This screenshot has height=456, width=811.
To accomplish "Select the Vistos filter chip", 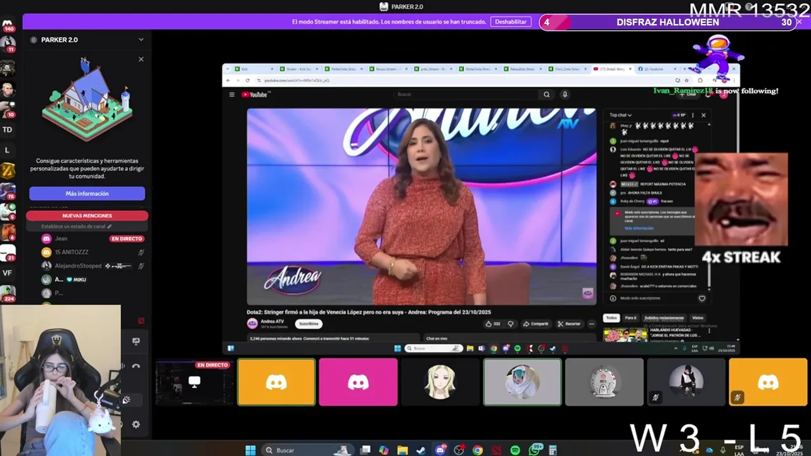I will pyautogui.click(x=698, y=318).
